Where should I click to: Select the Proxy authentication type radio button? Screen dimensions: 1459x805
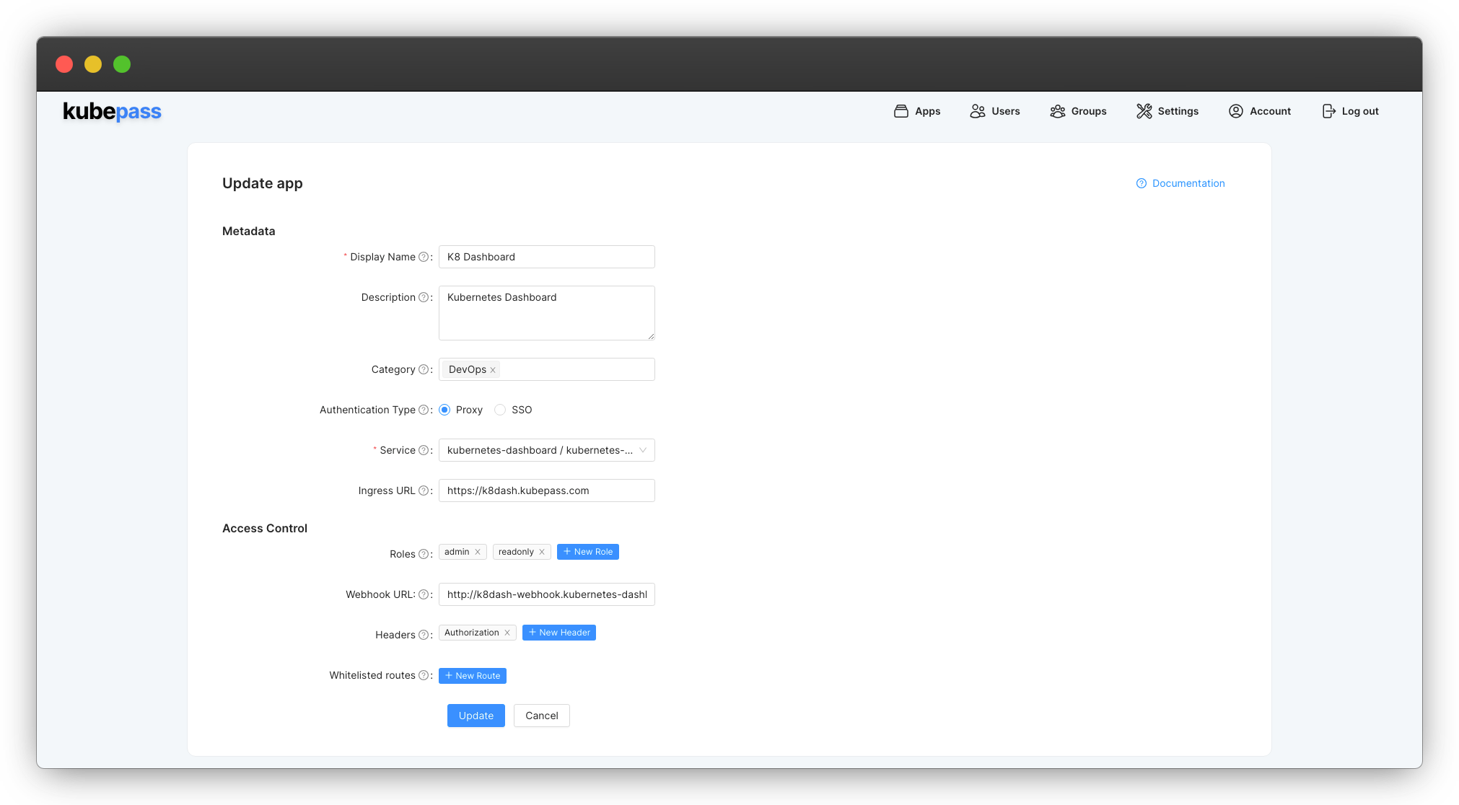[444, 410]
